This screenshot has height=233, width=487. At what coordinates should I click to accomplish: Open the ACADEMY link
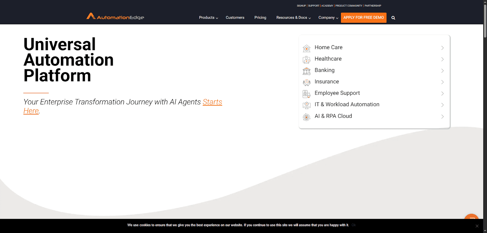point(327,6)
